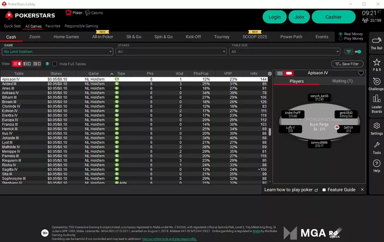
Task: Click the RG Check logo
Action: click(x=335, y=233)
